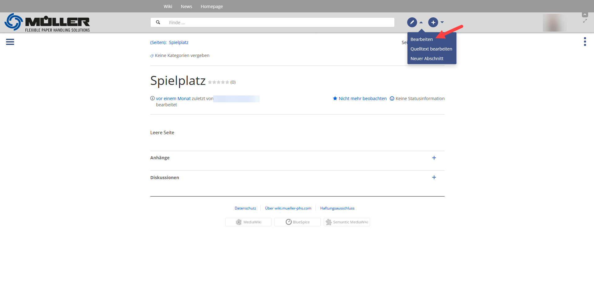Select Bearbeiten from the edit menu

coord(421,39)
